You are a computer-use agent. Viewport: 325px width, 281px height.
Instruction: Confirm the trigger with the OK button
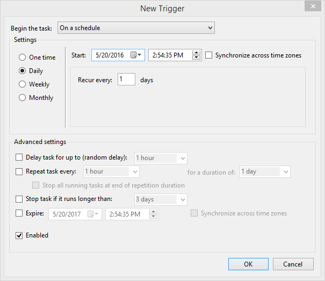pyautogui.click(x=248, y=264)
